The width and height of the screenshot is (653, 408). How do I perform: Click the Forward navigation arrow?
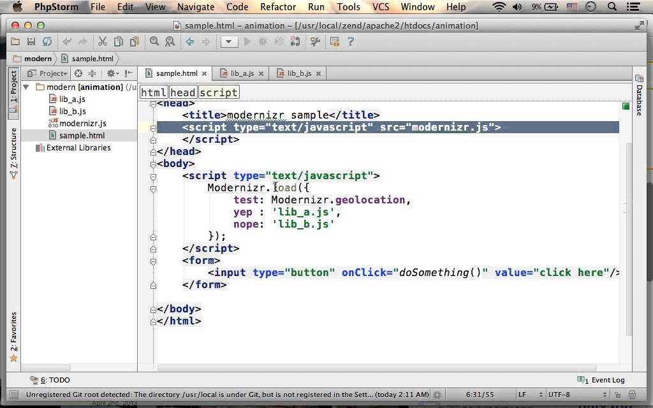coord(206,41)
